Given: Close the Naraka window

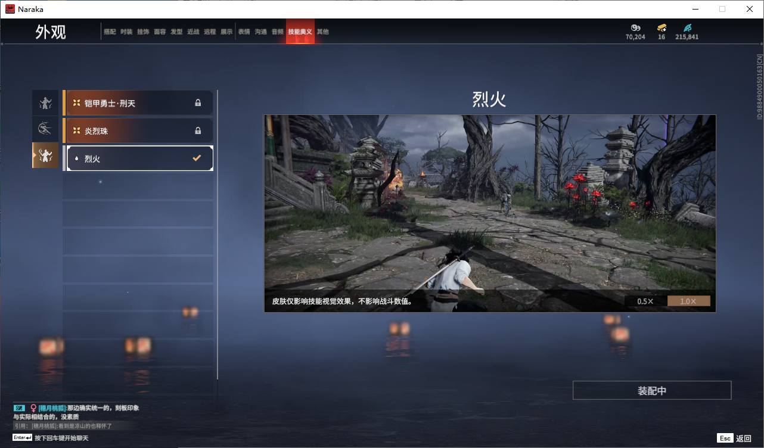Looking at the screenshot, I should (750, 9).
